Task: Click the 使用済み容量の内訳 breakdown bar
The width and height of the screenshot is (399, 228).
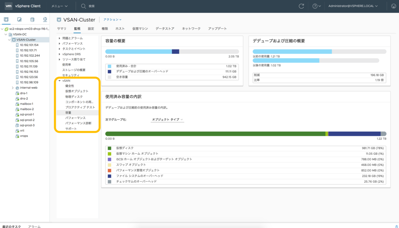Action: pyautogui.click(x=246, y=134)
